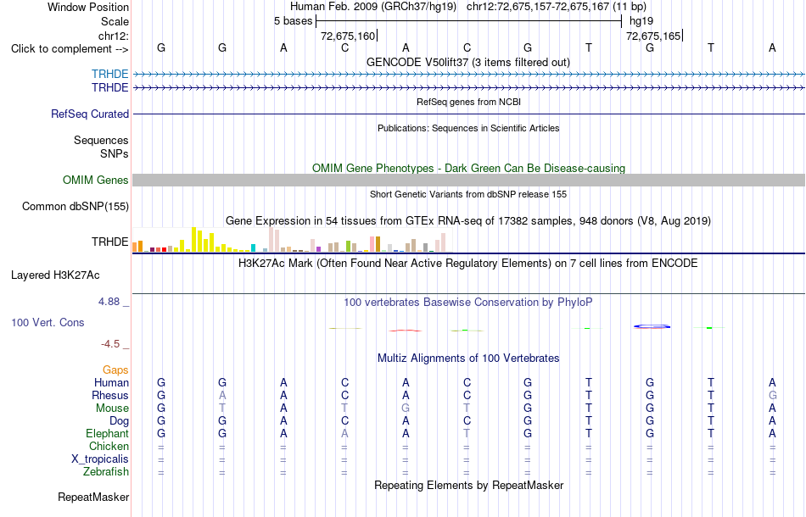
Task: Click the cyan GTEx expression bar
Action: pyautogui.click(x=253, y=248)
